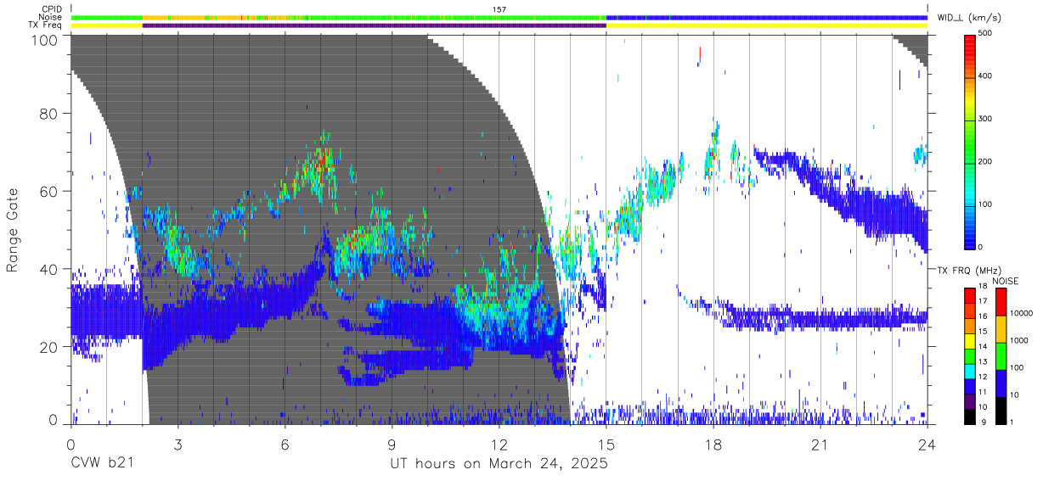Click the 60 tick on Range Gate axis
This screenshot has width=1043, height=481.
coord(49,192)
